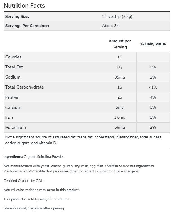Viewport: 173px width, 213px height.
Task: Select the Sodium 35mg amount
Action: (120, 77)
